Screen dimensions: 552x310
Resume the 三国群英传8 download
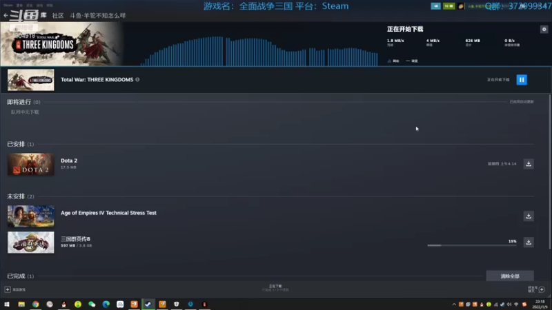529,242
